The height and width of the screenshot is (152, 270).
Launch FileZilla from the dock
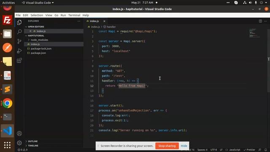[x=7, y=20]
